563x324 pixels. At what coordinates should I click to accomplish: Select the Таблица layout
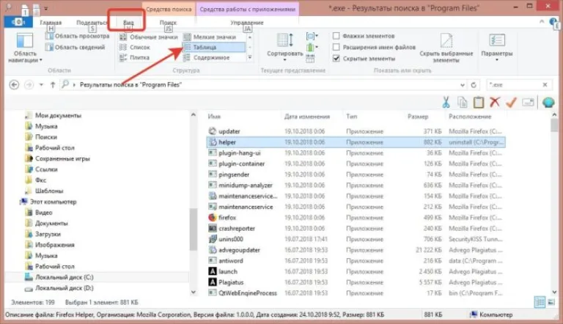point(214,47)
